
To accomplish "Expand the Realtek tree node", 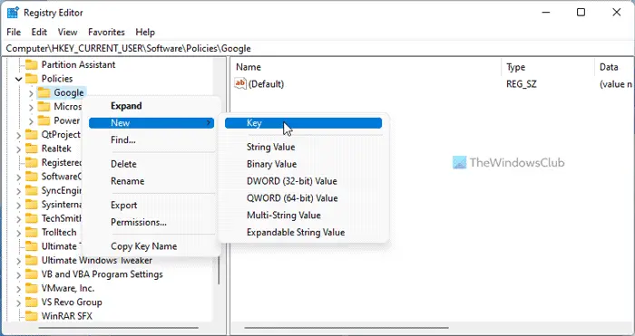I will coord(19,149).
